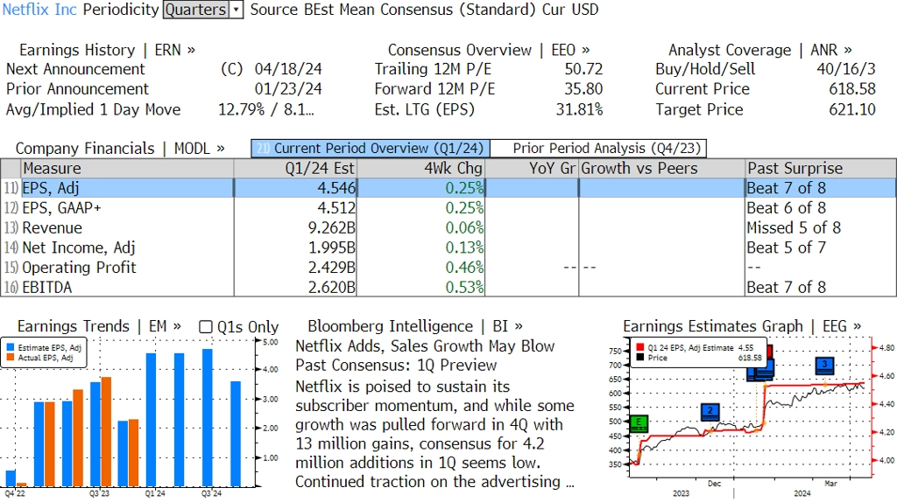897x502 pixels.
Task: Click the 0.53% EBITDA 4Wk change
Action: [464, 287]
